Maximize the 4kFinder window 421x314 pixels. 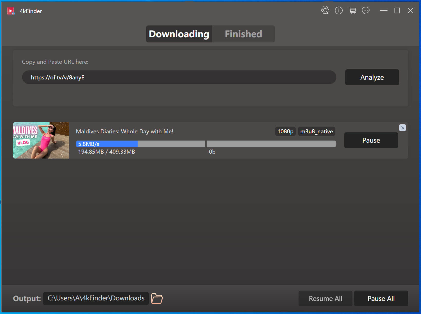click(397, 11)
